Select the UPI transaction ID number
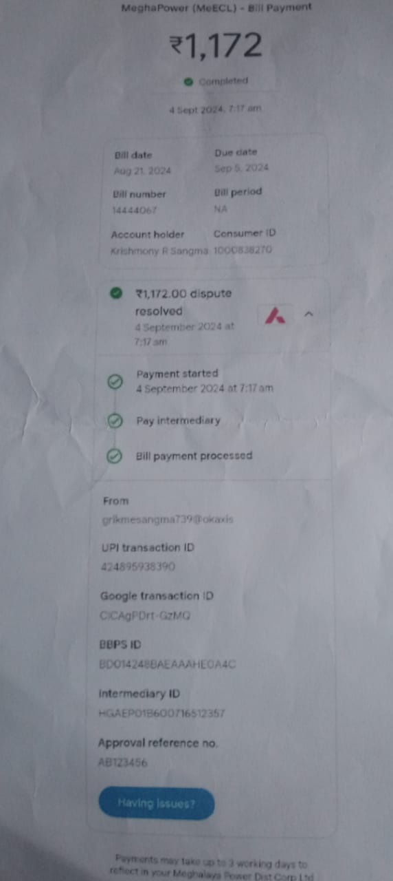The height and width of the screenshot is (881, 393). point(138,567)
